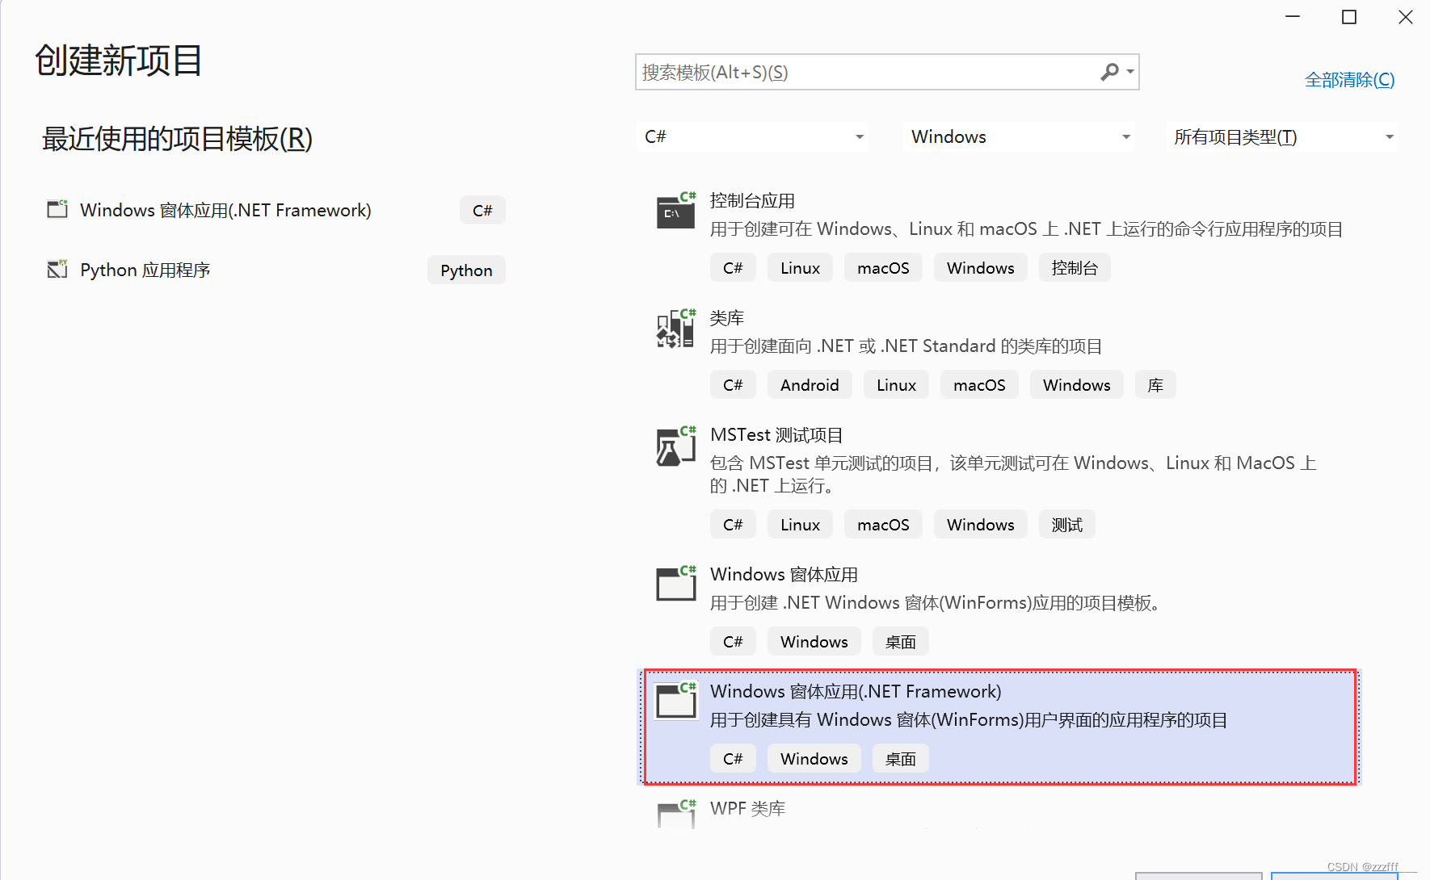The height and width of the screenshot is (880, 1430).
Task: Click recent Windows 窗体应用(.NET Framework) icon
Action: pos(57,209)
